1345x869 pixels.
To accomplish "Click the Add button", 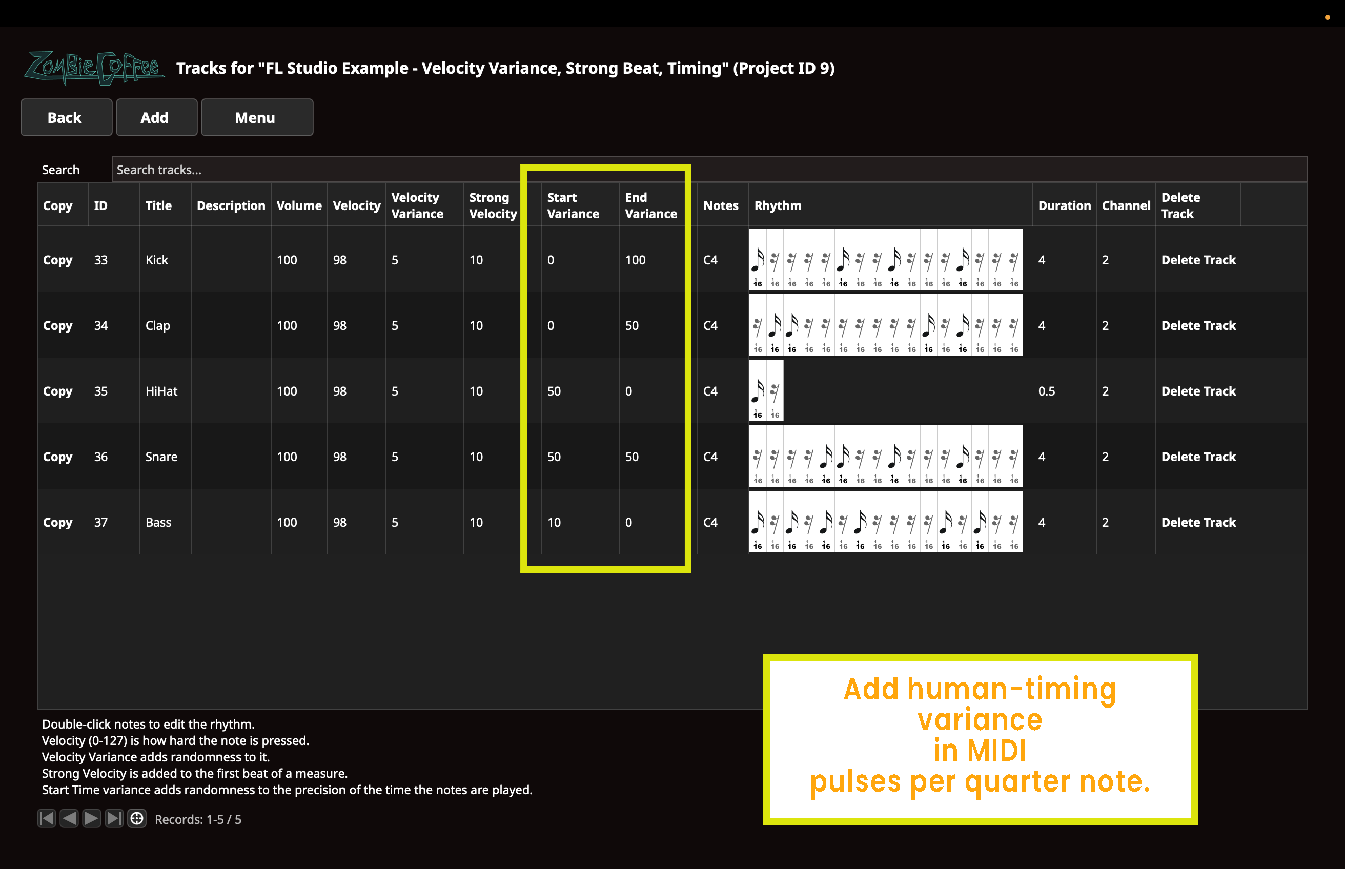I will coord(156,117).
